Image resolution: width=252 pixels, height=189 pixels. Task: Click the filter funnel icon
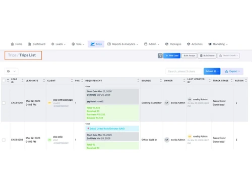pyautogui.click(x=160, y=55)
